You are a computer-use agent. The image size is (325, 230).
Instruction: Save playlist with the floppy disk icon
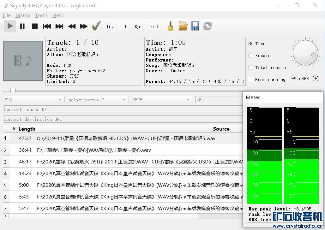tap(195, 26)
